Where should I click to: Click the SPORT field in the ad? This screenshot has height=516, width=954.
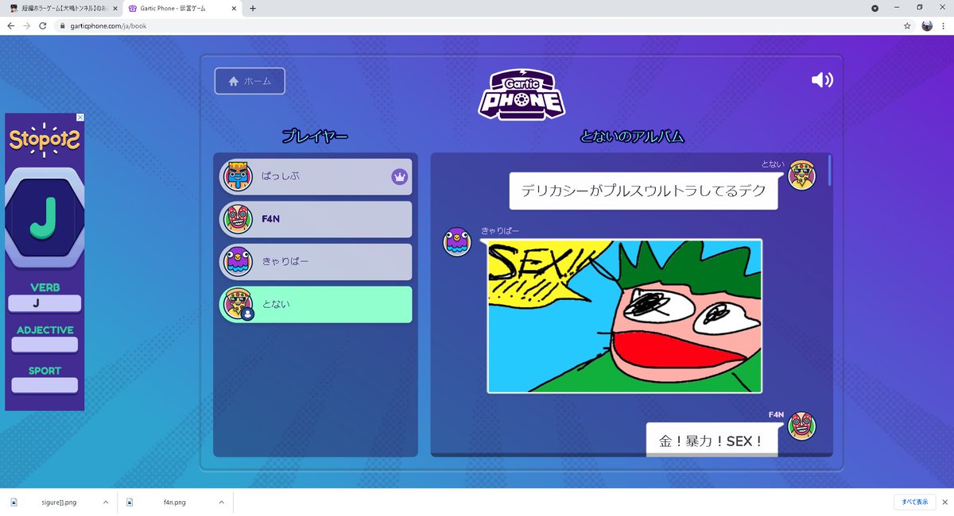(45, 385)
